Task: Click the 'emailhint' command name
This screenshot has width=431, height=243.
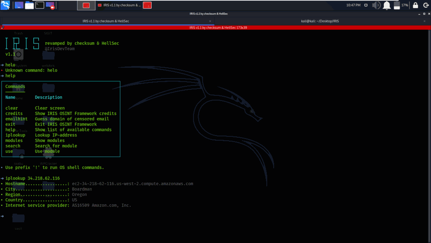Action: (16, 119)
